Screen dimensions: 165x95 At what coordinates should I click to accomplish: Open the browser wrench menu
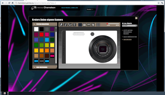click(162, 3)
